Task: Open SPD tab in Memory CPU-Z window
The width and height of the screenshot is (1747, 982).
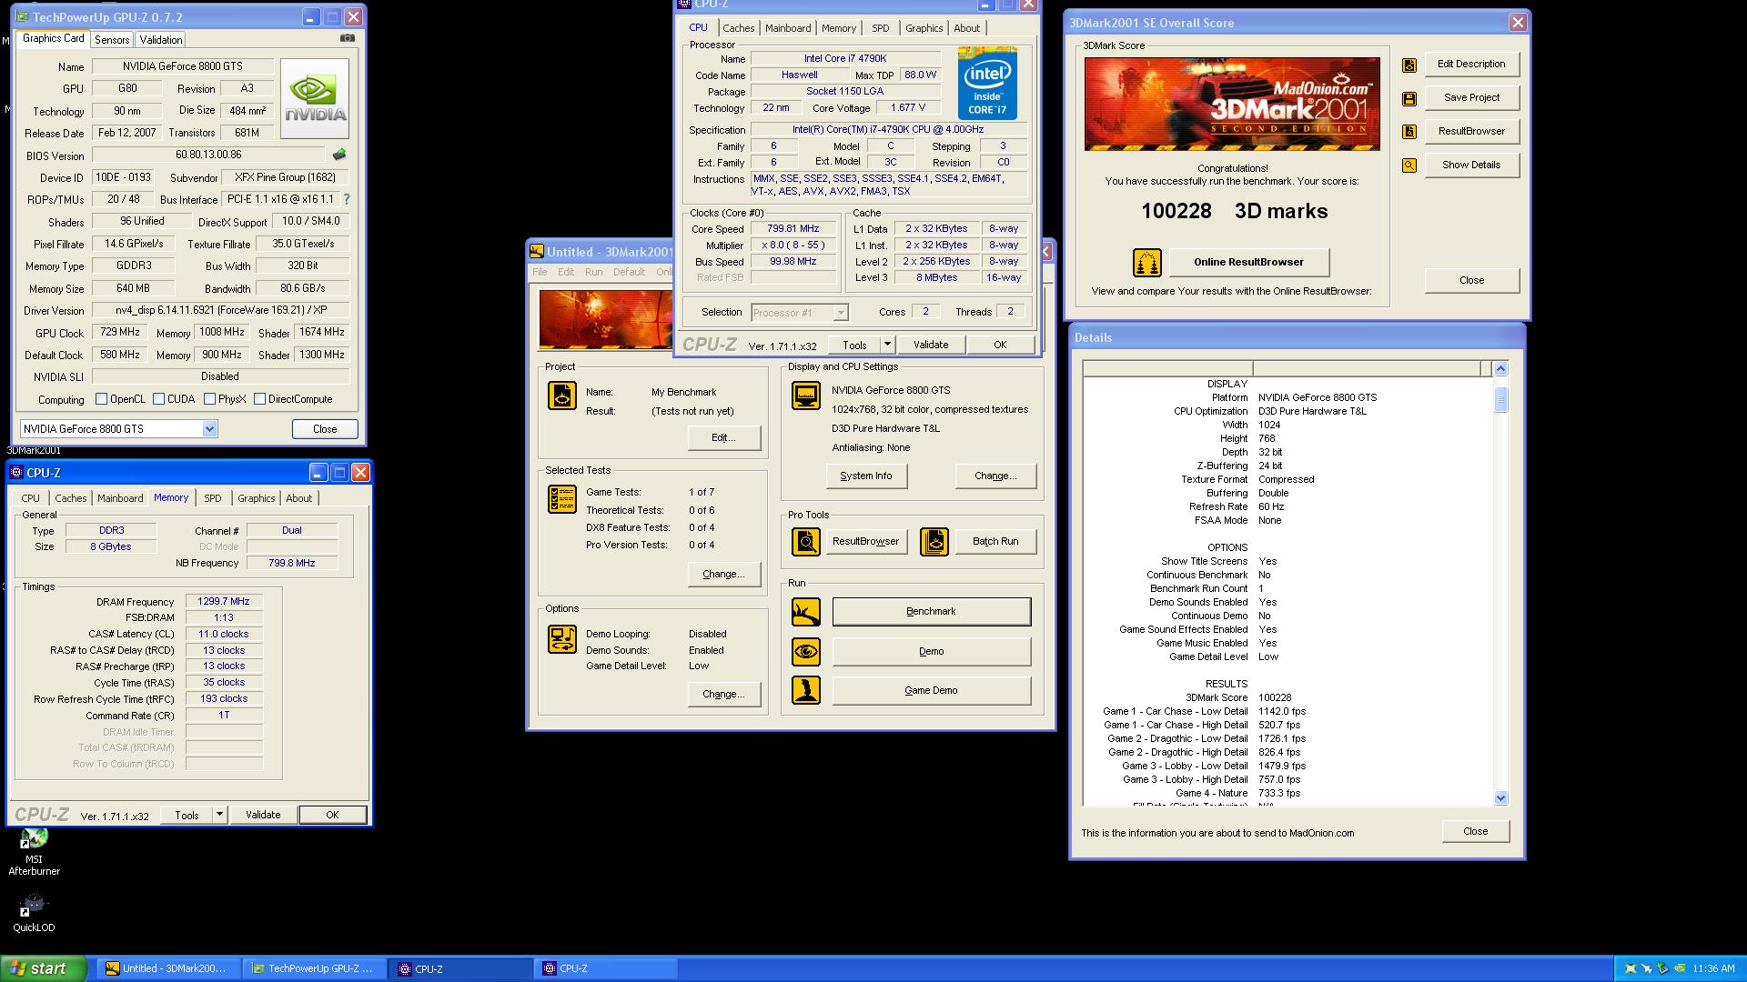Action: pyautogui.click(x=213, y=498)
